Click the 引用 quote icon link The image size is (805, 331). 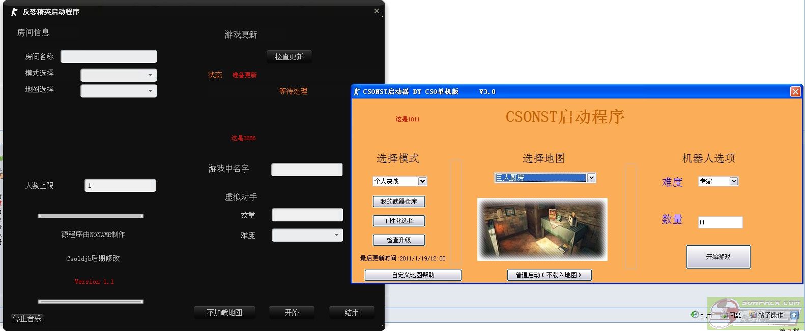[701, 315]
